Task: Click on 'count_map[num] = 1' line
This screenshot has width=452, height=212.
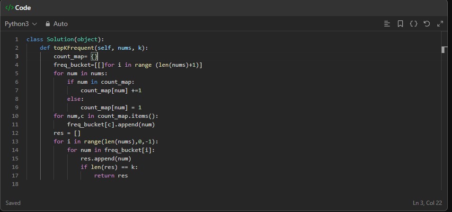Action: (111, 107)
